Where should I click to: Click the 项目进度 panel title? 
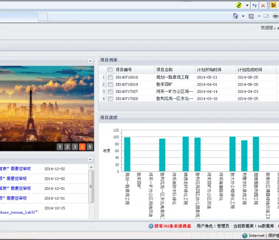(109, 117)
